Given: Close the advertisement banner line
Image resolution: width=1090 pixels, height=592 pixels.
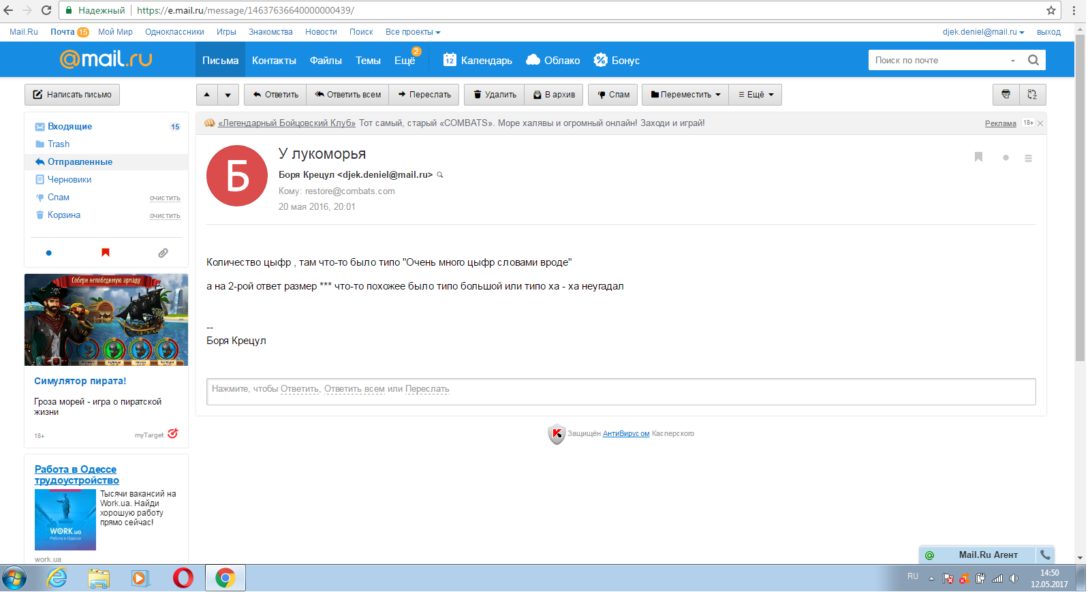Looking at the screenshot, I should pos(1040,123).
